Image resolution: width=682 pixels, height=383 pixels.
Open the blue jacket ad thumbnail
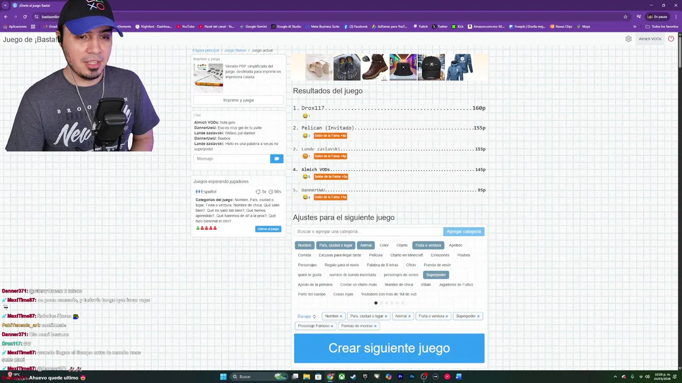coord(459,67)
